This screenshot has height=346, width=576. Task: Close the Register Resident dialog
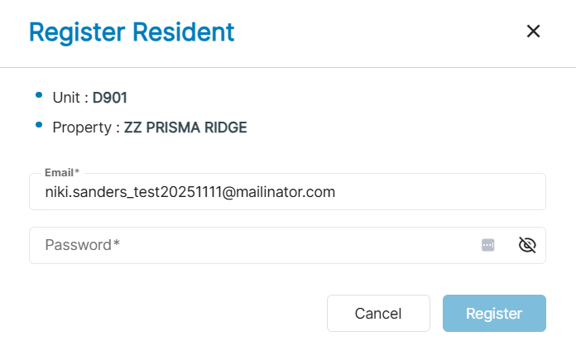pos(533,31)
